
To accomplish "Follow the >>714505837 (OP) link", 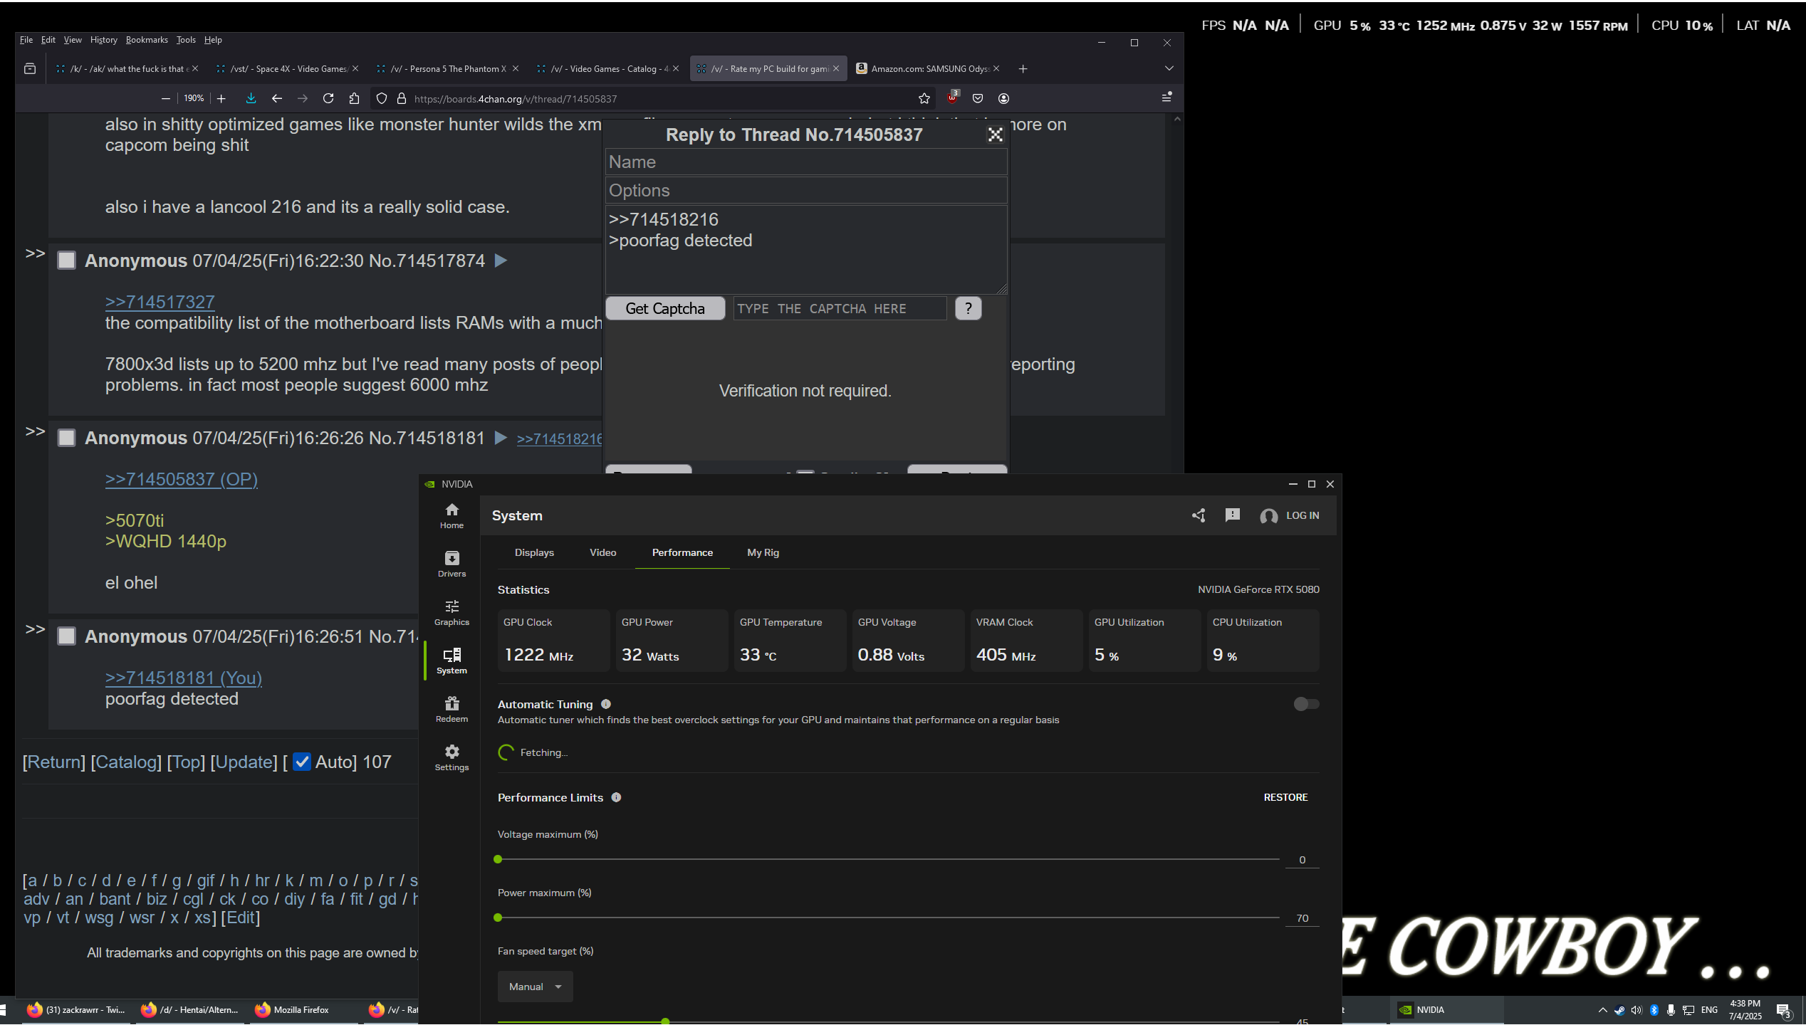I will coord(182,479).
